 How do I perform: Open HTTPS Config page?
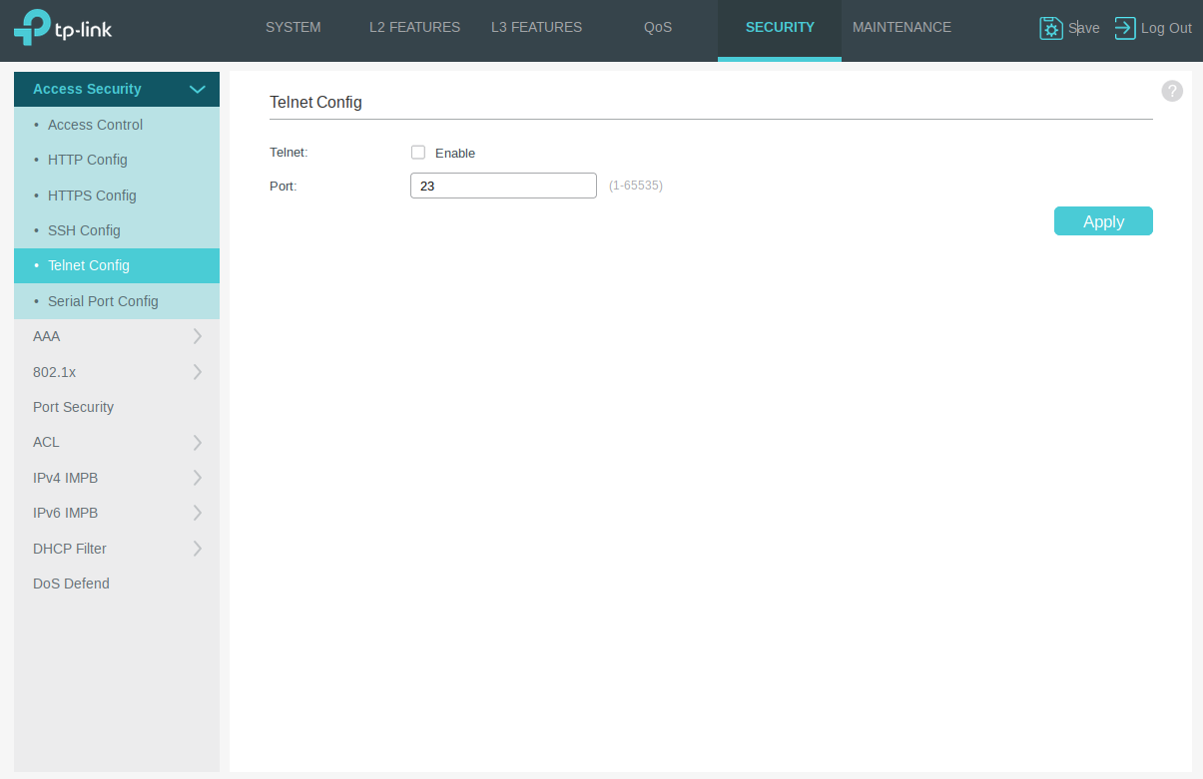point(117,195)
